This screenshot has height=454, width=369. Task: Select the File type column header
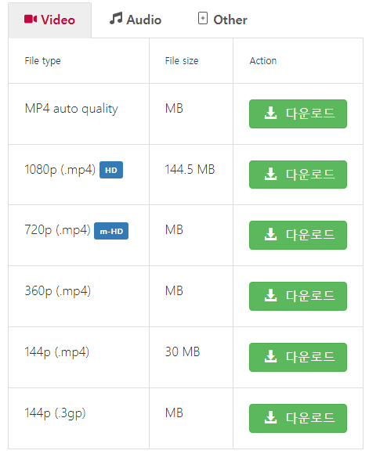(42, 61)
